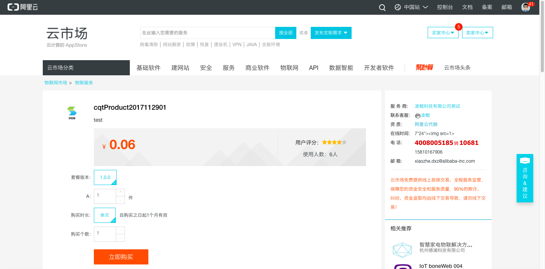This screenshot has width=545, height=269.
Task: Expand the 卖家中心 menu
Action: click(477, 33)
